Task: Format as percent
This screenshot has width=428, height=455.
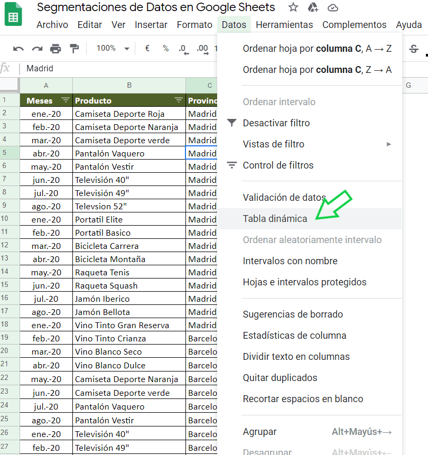Action: click(166, 48)
